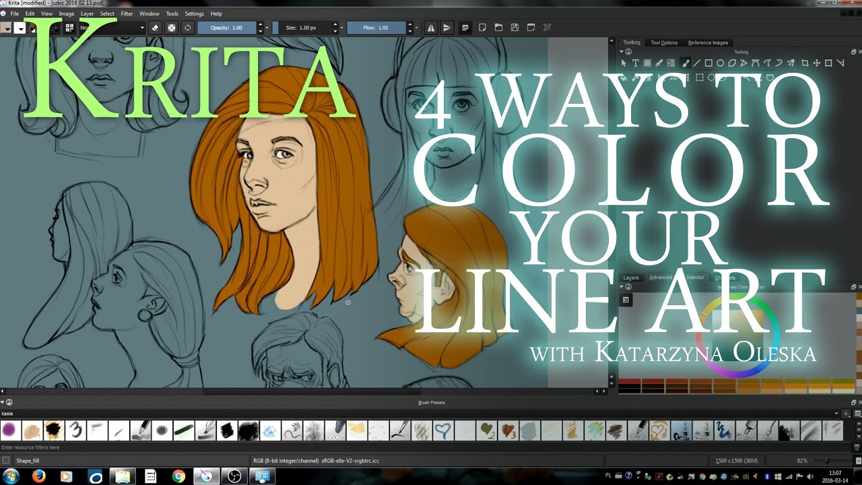Adjust the Opacity slider

[226, 28]
